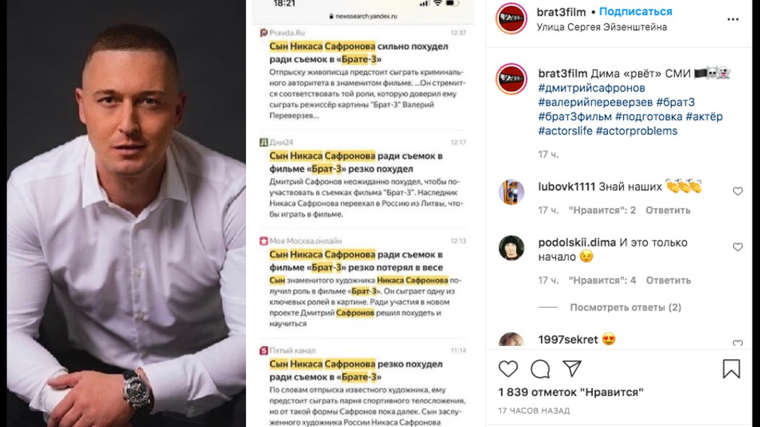This screenshot has height=427, width=760.
Task: View the '1 839 отметок Нравится' likes list
Action: pyautogui.click(x=570, y=392)
